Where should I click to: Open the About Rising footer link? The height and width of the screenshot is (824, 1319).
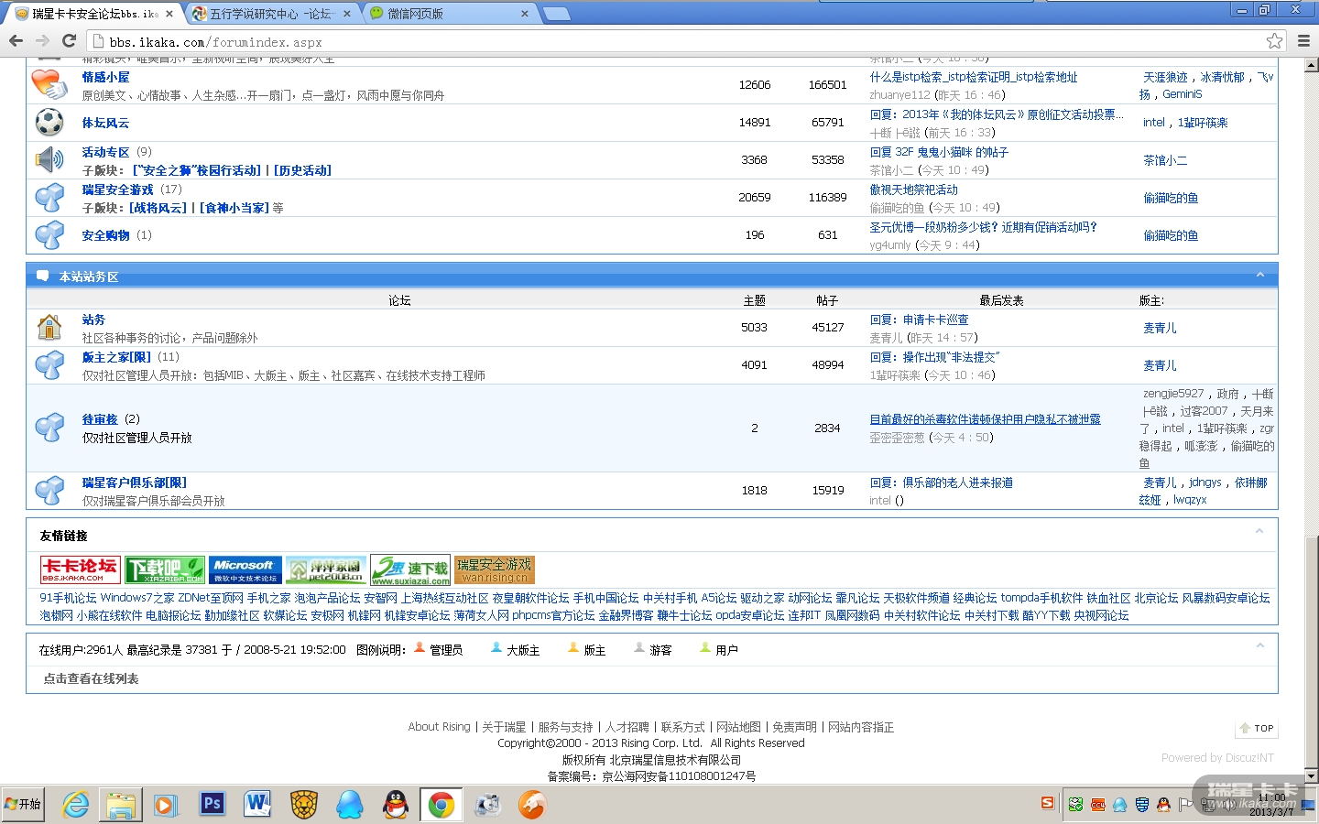pyautogui.click(x=439, y=727)
